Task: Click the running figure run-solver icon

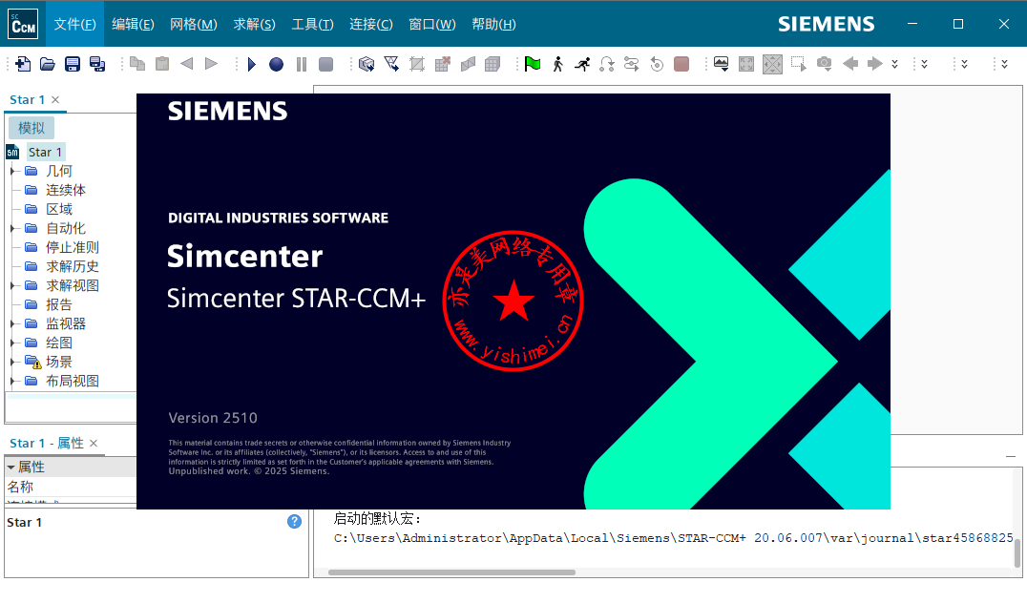Action: (582, 64)
